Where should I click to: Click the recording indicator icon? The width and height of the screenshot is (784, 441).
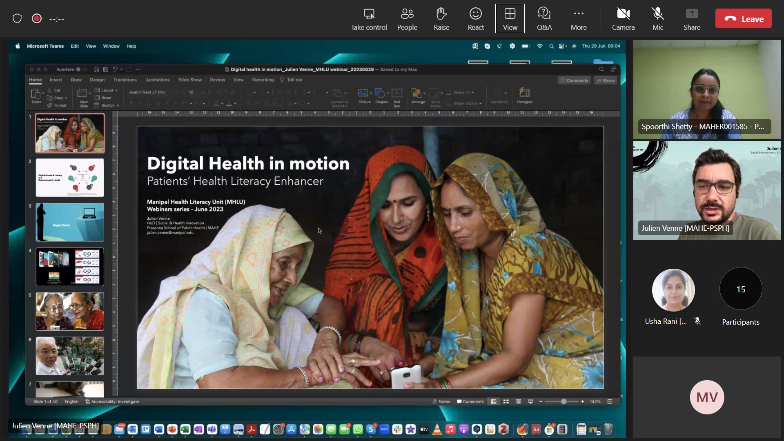click(x=37, y=19)
